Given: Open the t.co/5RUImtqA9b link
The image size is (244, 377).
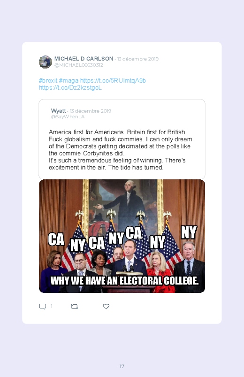Looking at the screenshot, I should [113, 81].
